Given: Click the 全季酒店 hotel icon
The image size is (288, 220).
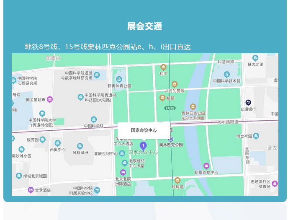Looking at the screenshot, I should pyautogui.click(x=31, y=190).
